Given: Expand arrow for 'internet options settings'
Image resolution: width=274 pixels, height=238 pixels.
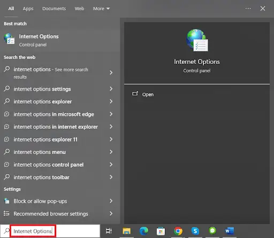Looking at the screenshot, I should coord(111,88).
